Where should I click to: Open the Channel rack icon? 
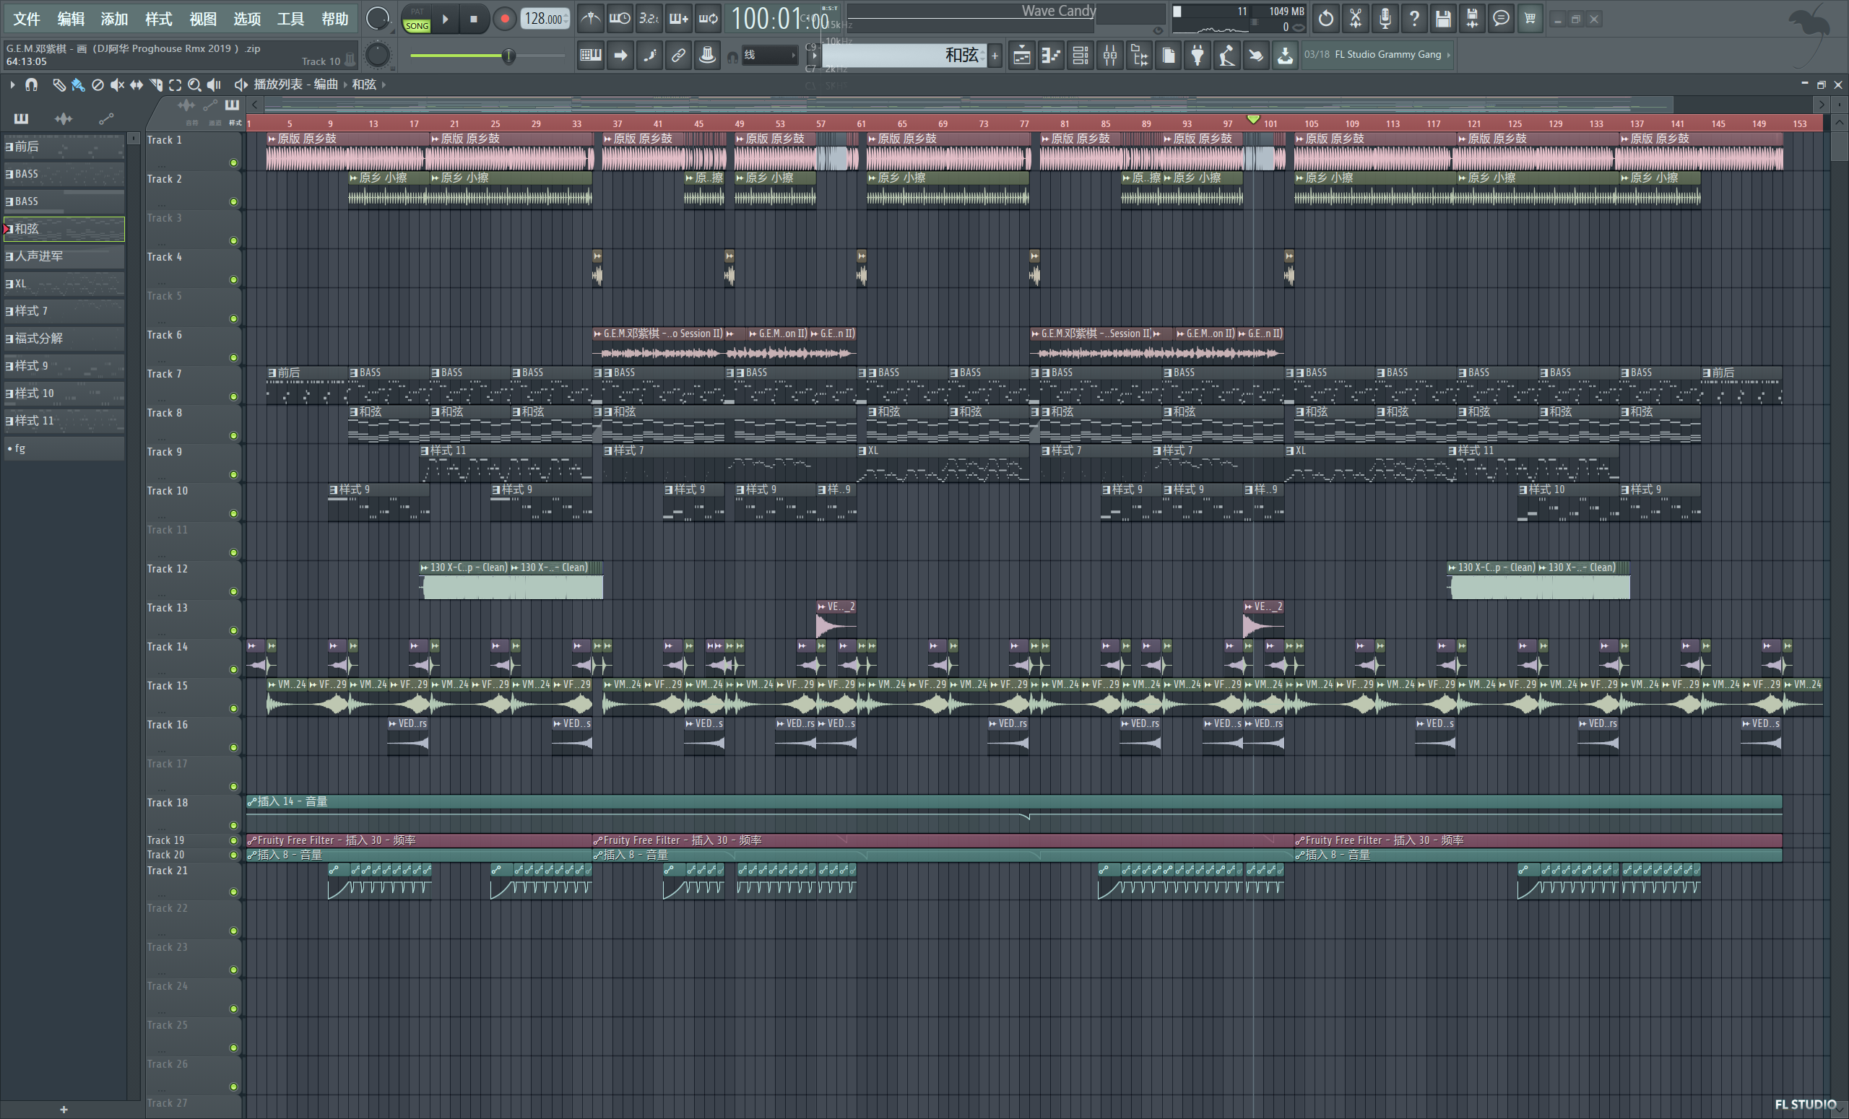1080,55
